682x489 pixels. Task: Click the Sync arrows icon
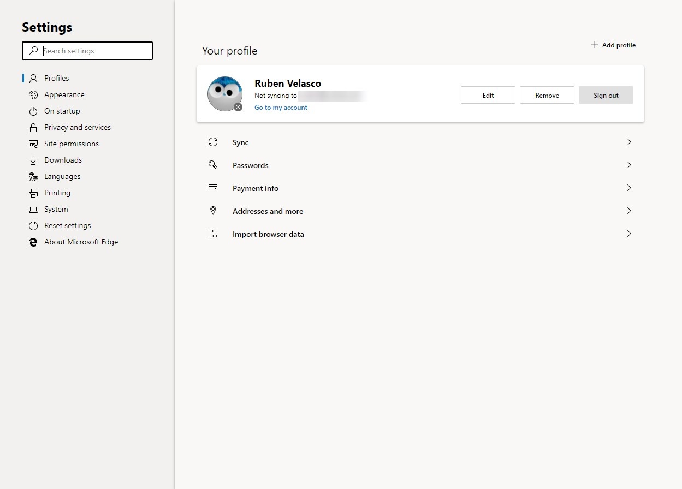click(x=213, y=142)
